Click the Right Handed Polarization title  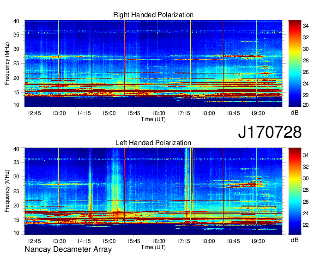[153, 15]
